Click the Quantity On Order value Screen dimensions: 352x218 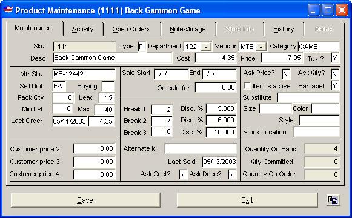pos(322,174)
